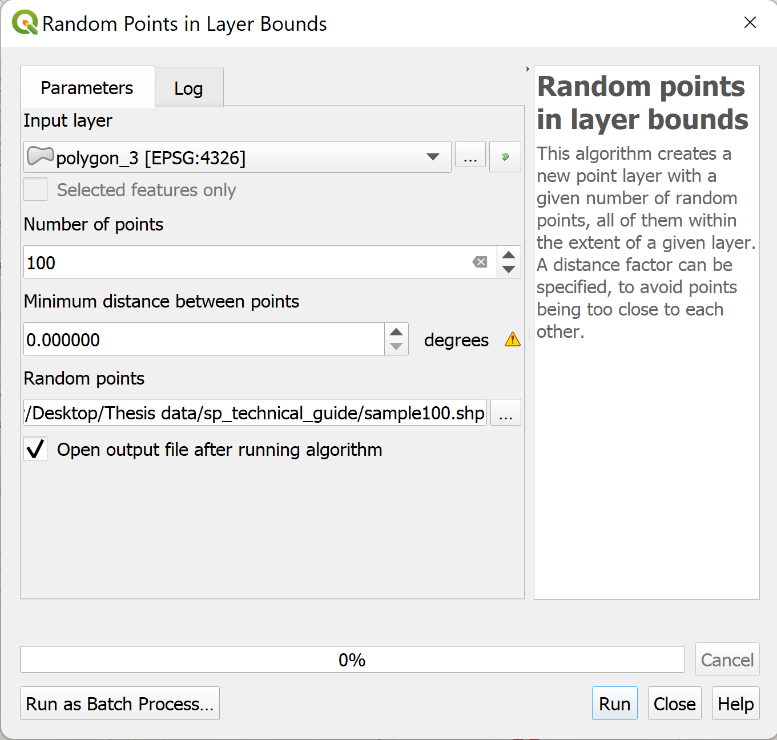Click the QGIS logo in title bar
Screen dimensions: 777x740
click(25, 23)
